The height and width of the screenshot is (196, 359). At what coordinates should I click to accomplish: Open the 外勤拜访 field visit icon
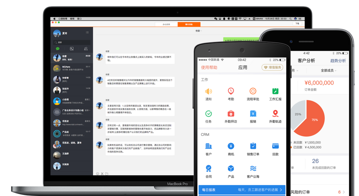(x=231, y=113)
